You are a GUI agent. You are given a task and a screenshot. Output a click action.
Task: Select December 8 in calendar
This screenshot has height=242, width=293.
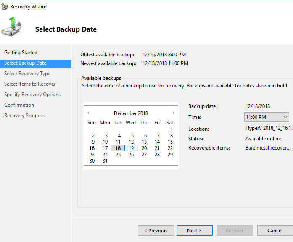(172, 136)
